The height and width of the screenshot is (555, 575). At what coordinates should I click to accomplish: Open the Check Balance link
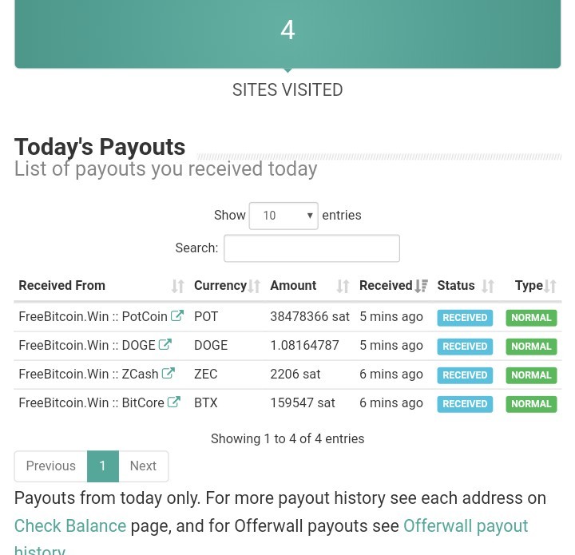70,525
